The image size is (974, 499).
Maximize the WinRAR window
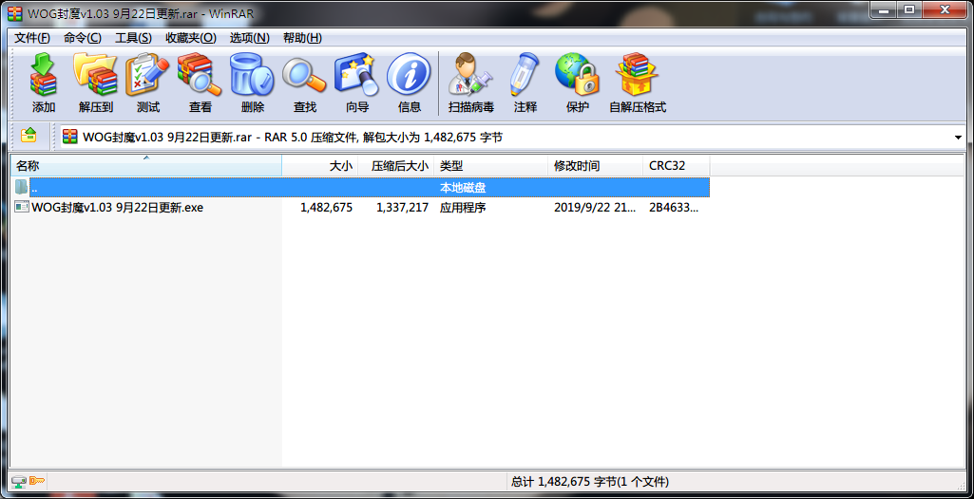tap(908, 9)
